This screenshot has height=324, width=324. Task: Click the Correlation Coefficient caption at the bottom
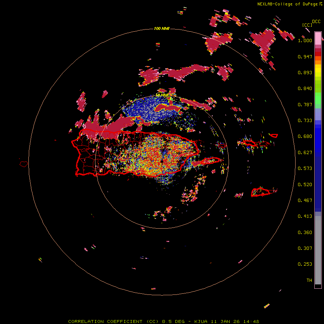coord(163,321)
